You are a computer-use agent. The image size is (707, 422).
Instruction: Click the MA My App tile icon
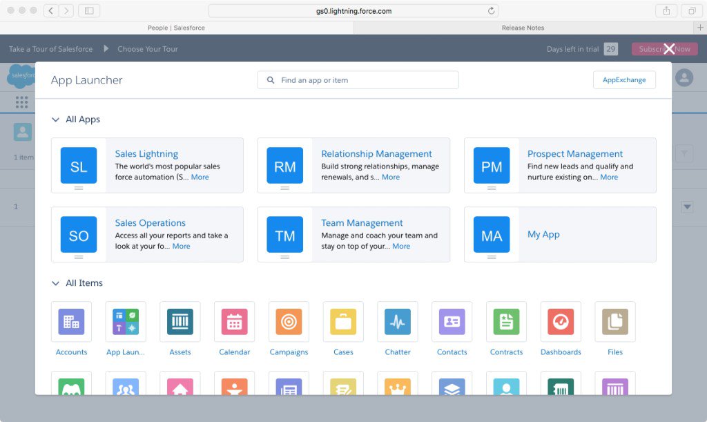492,234
